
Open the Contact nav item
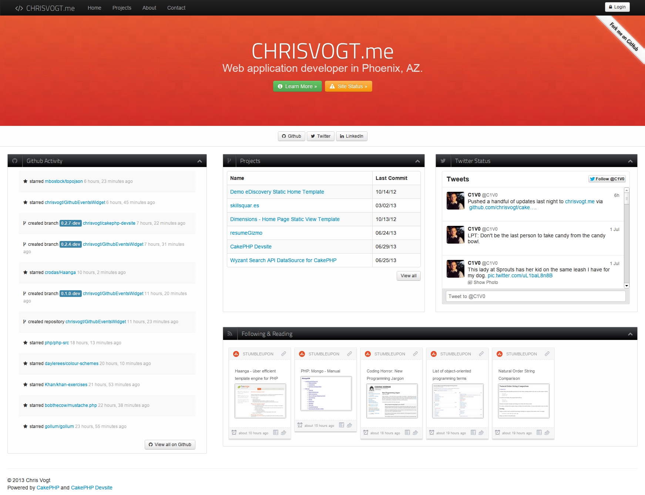(x=176, y=8)
